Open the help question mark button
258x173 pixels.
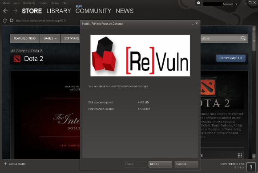click(251, 168)
